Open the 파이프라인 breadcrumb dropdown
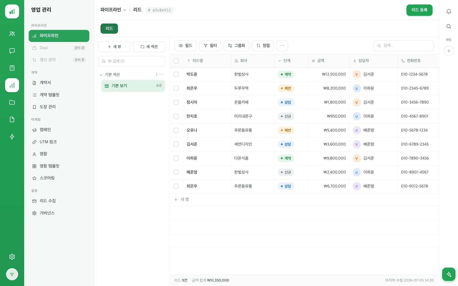458x286 pixels. [x=113, y=10]
